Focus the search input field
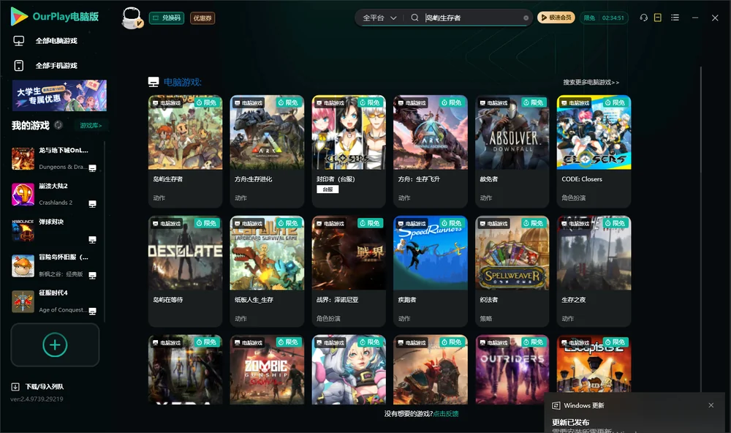The height and width of the screenshot is (433, 731). click(472, 18)
